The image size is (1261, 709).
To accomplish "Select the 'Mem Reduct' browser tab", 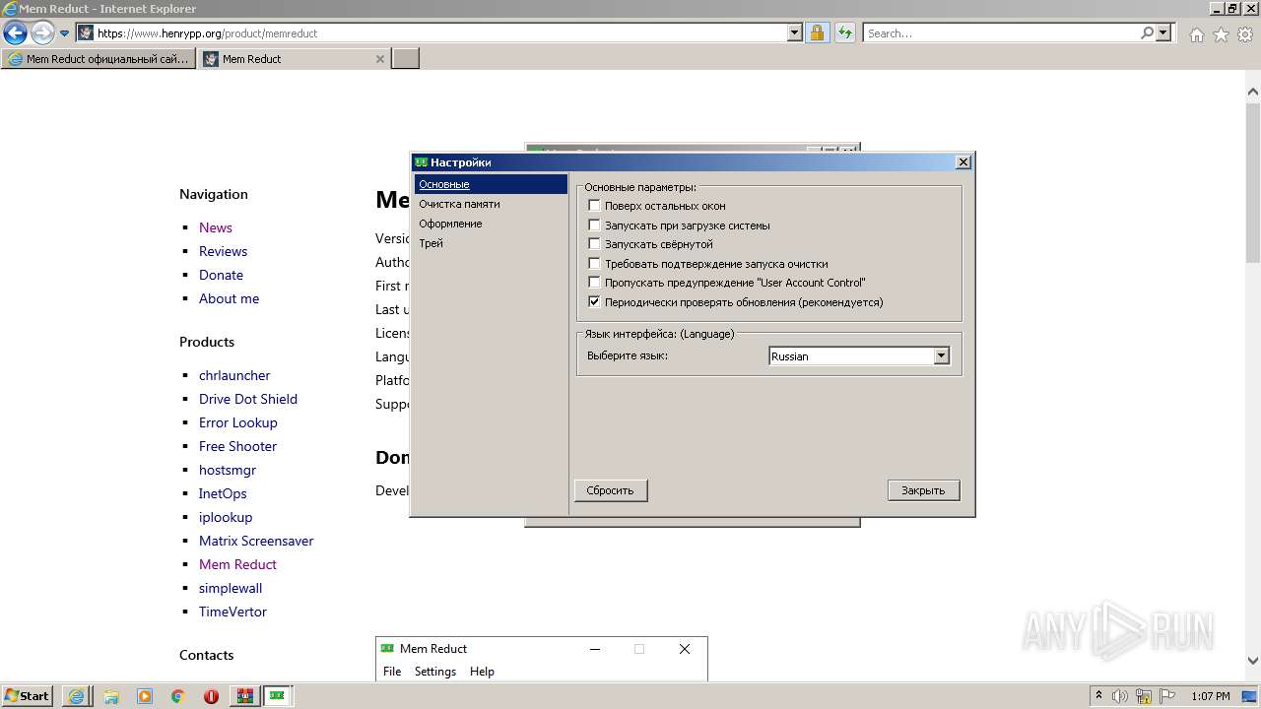I will (286, 59).
